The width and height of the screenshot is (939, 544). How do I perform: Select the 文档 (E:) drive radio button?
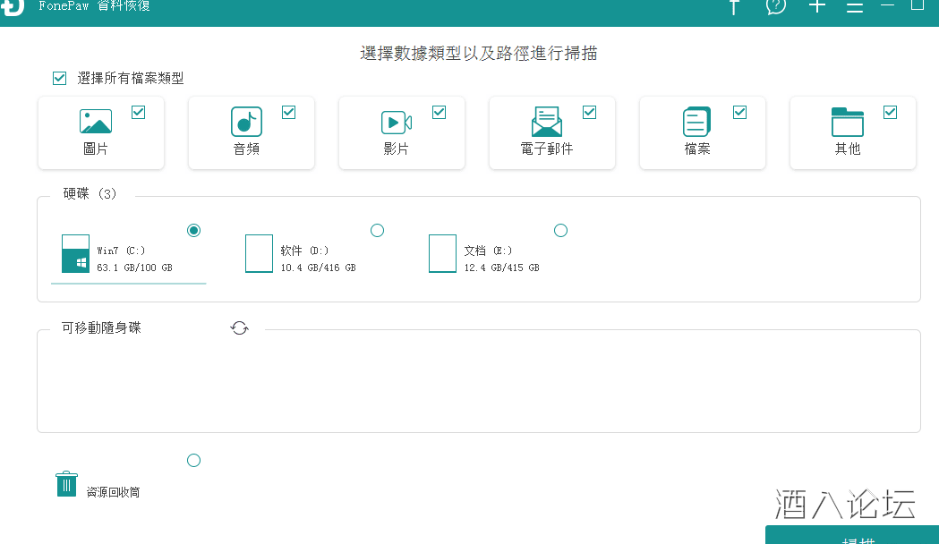[560, 231]
